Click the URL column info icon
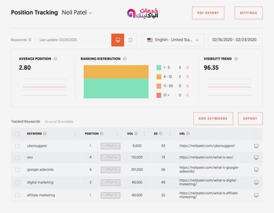This screenshot has height=213, width=274. click(188, 133)
